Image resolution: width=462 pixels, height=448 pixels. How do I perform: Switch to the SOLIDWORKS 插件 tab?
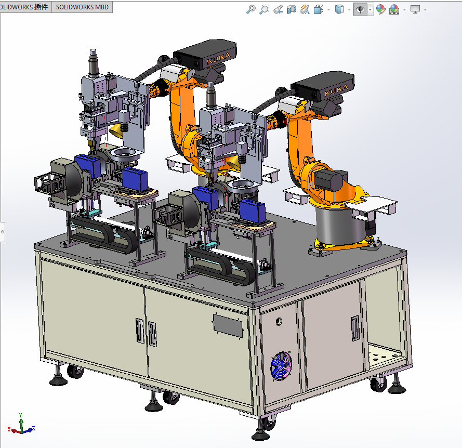(25, 7)
